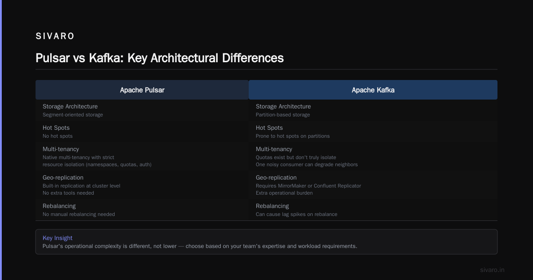Select the Apache Pulsar column header
Viewport: 533px width, 280px height.
coord(142,90)
